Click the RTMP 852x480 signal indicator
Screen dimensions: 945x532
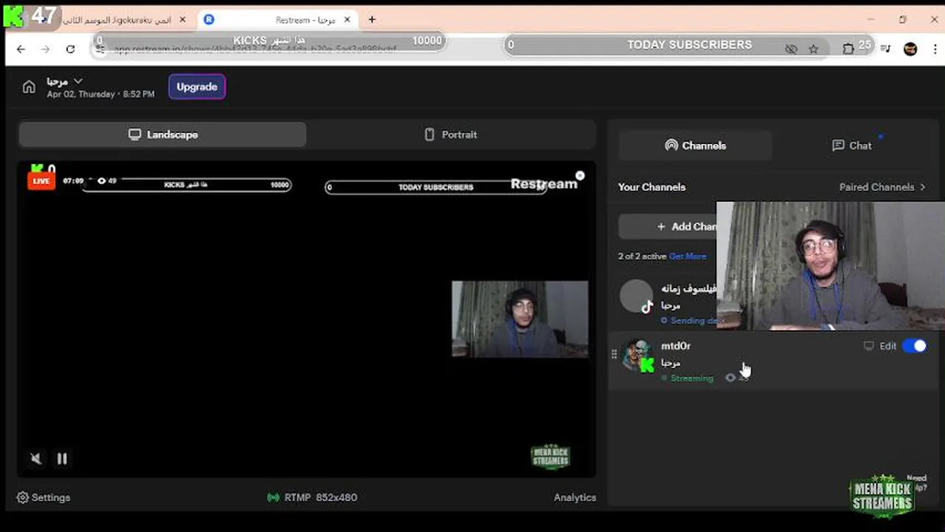312,497
